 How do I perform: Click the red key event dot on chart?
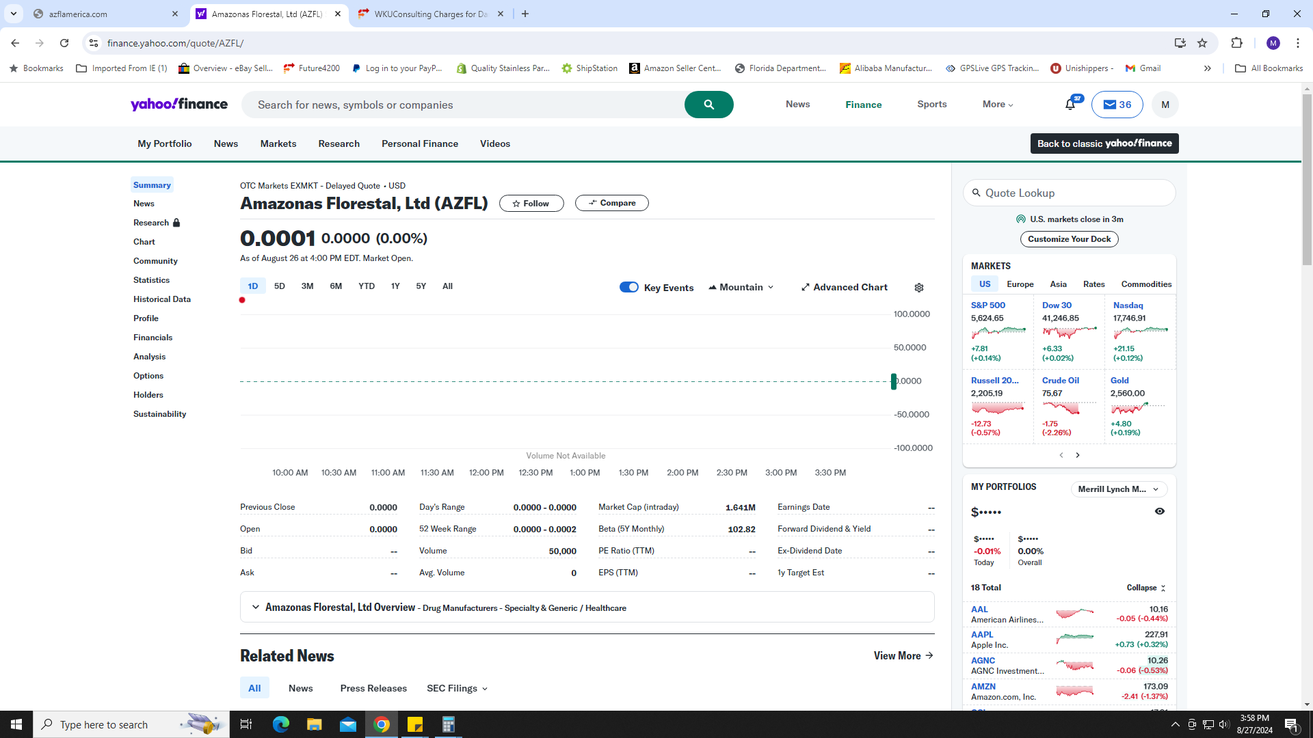tap(242, 300)
